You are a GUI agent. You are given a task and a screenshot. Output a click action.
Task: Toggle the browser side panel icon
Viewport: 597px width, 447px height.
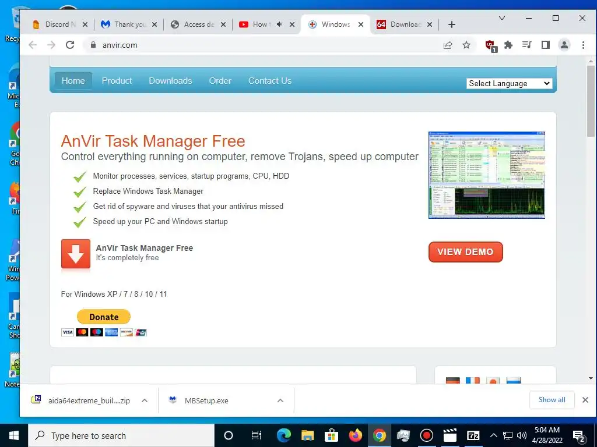click(x=546, y=45)
